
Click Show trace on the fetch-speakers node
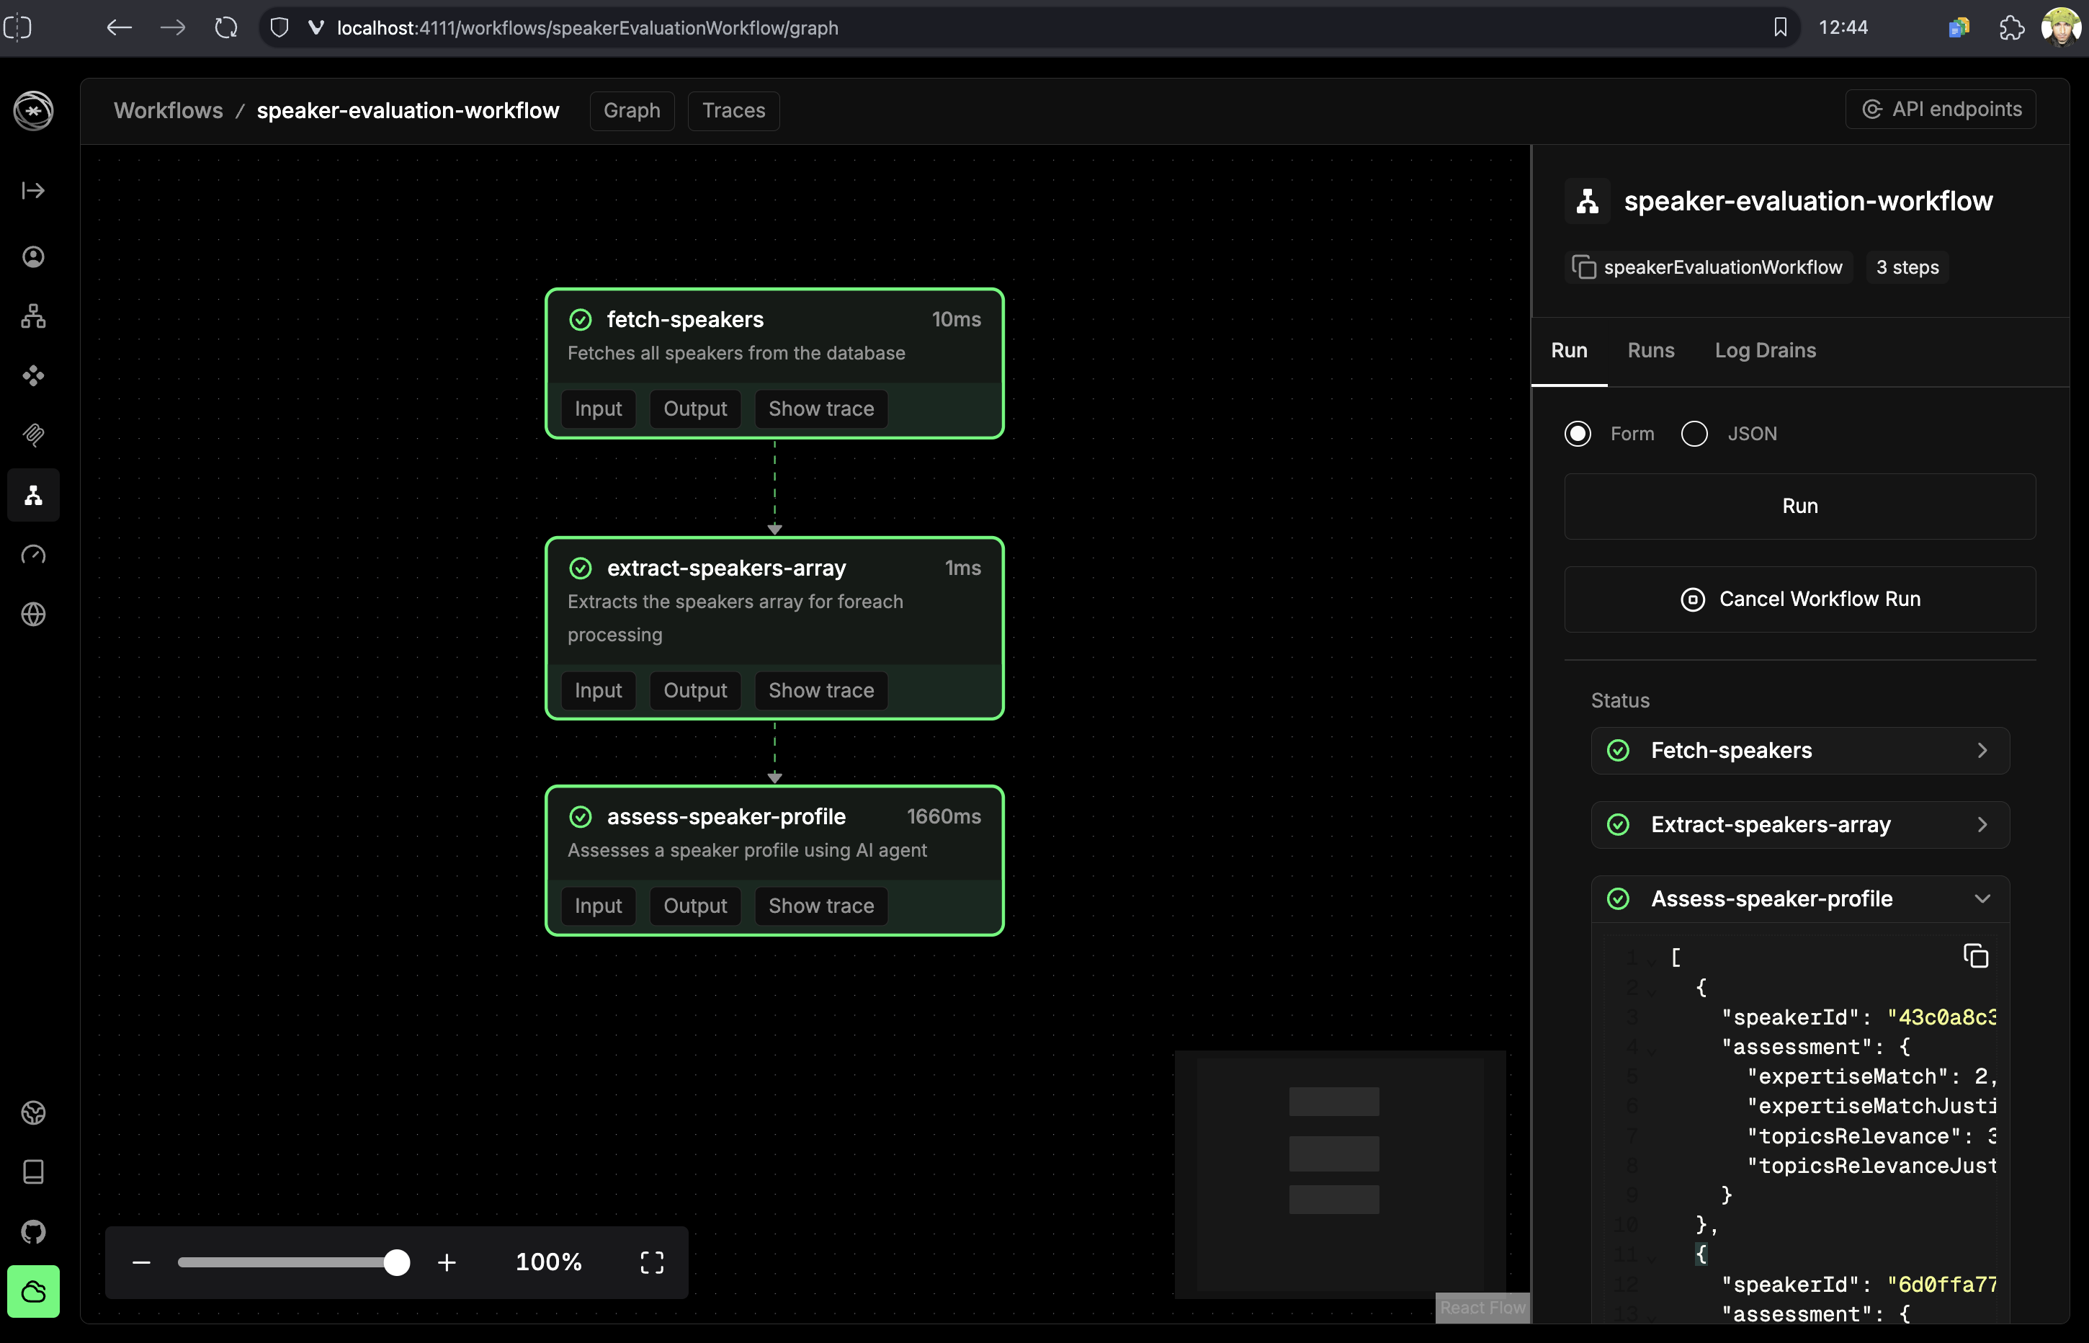point(820,409)
